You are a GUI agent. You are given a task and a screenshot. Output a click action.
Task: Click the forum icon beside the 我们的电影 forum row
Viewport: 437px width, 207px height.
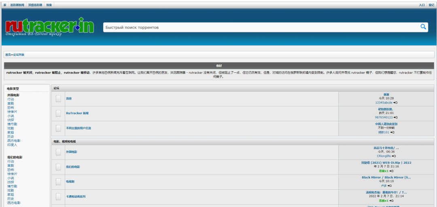coord(58,167)
